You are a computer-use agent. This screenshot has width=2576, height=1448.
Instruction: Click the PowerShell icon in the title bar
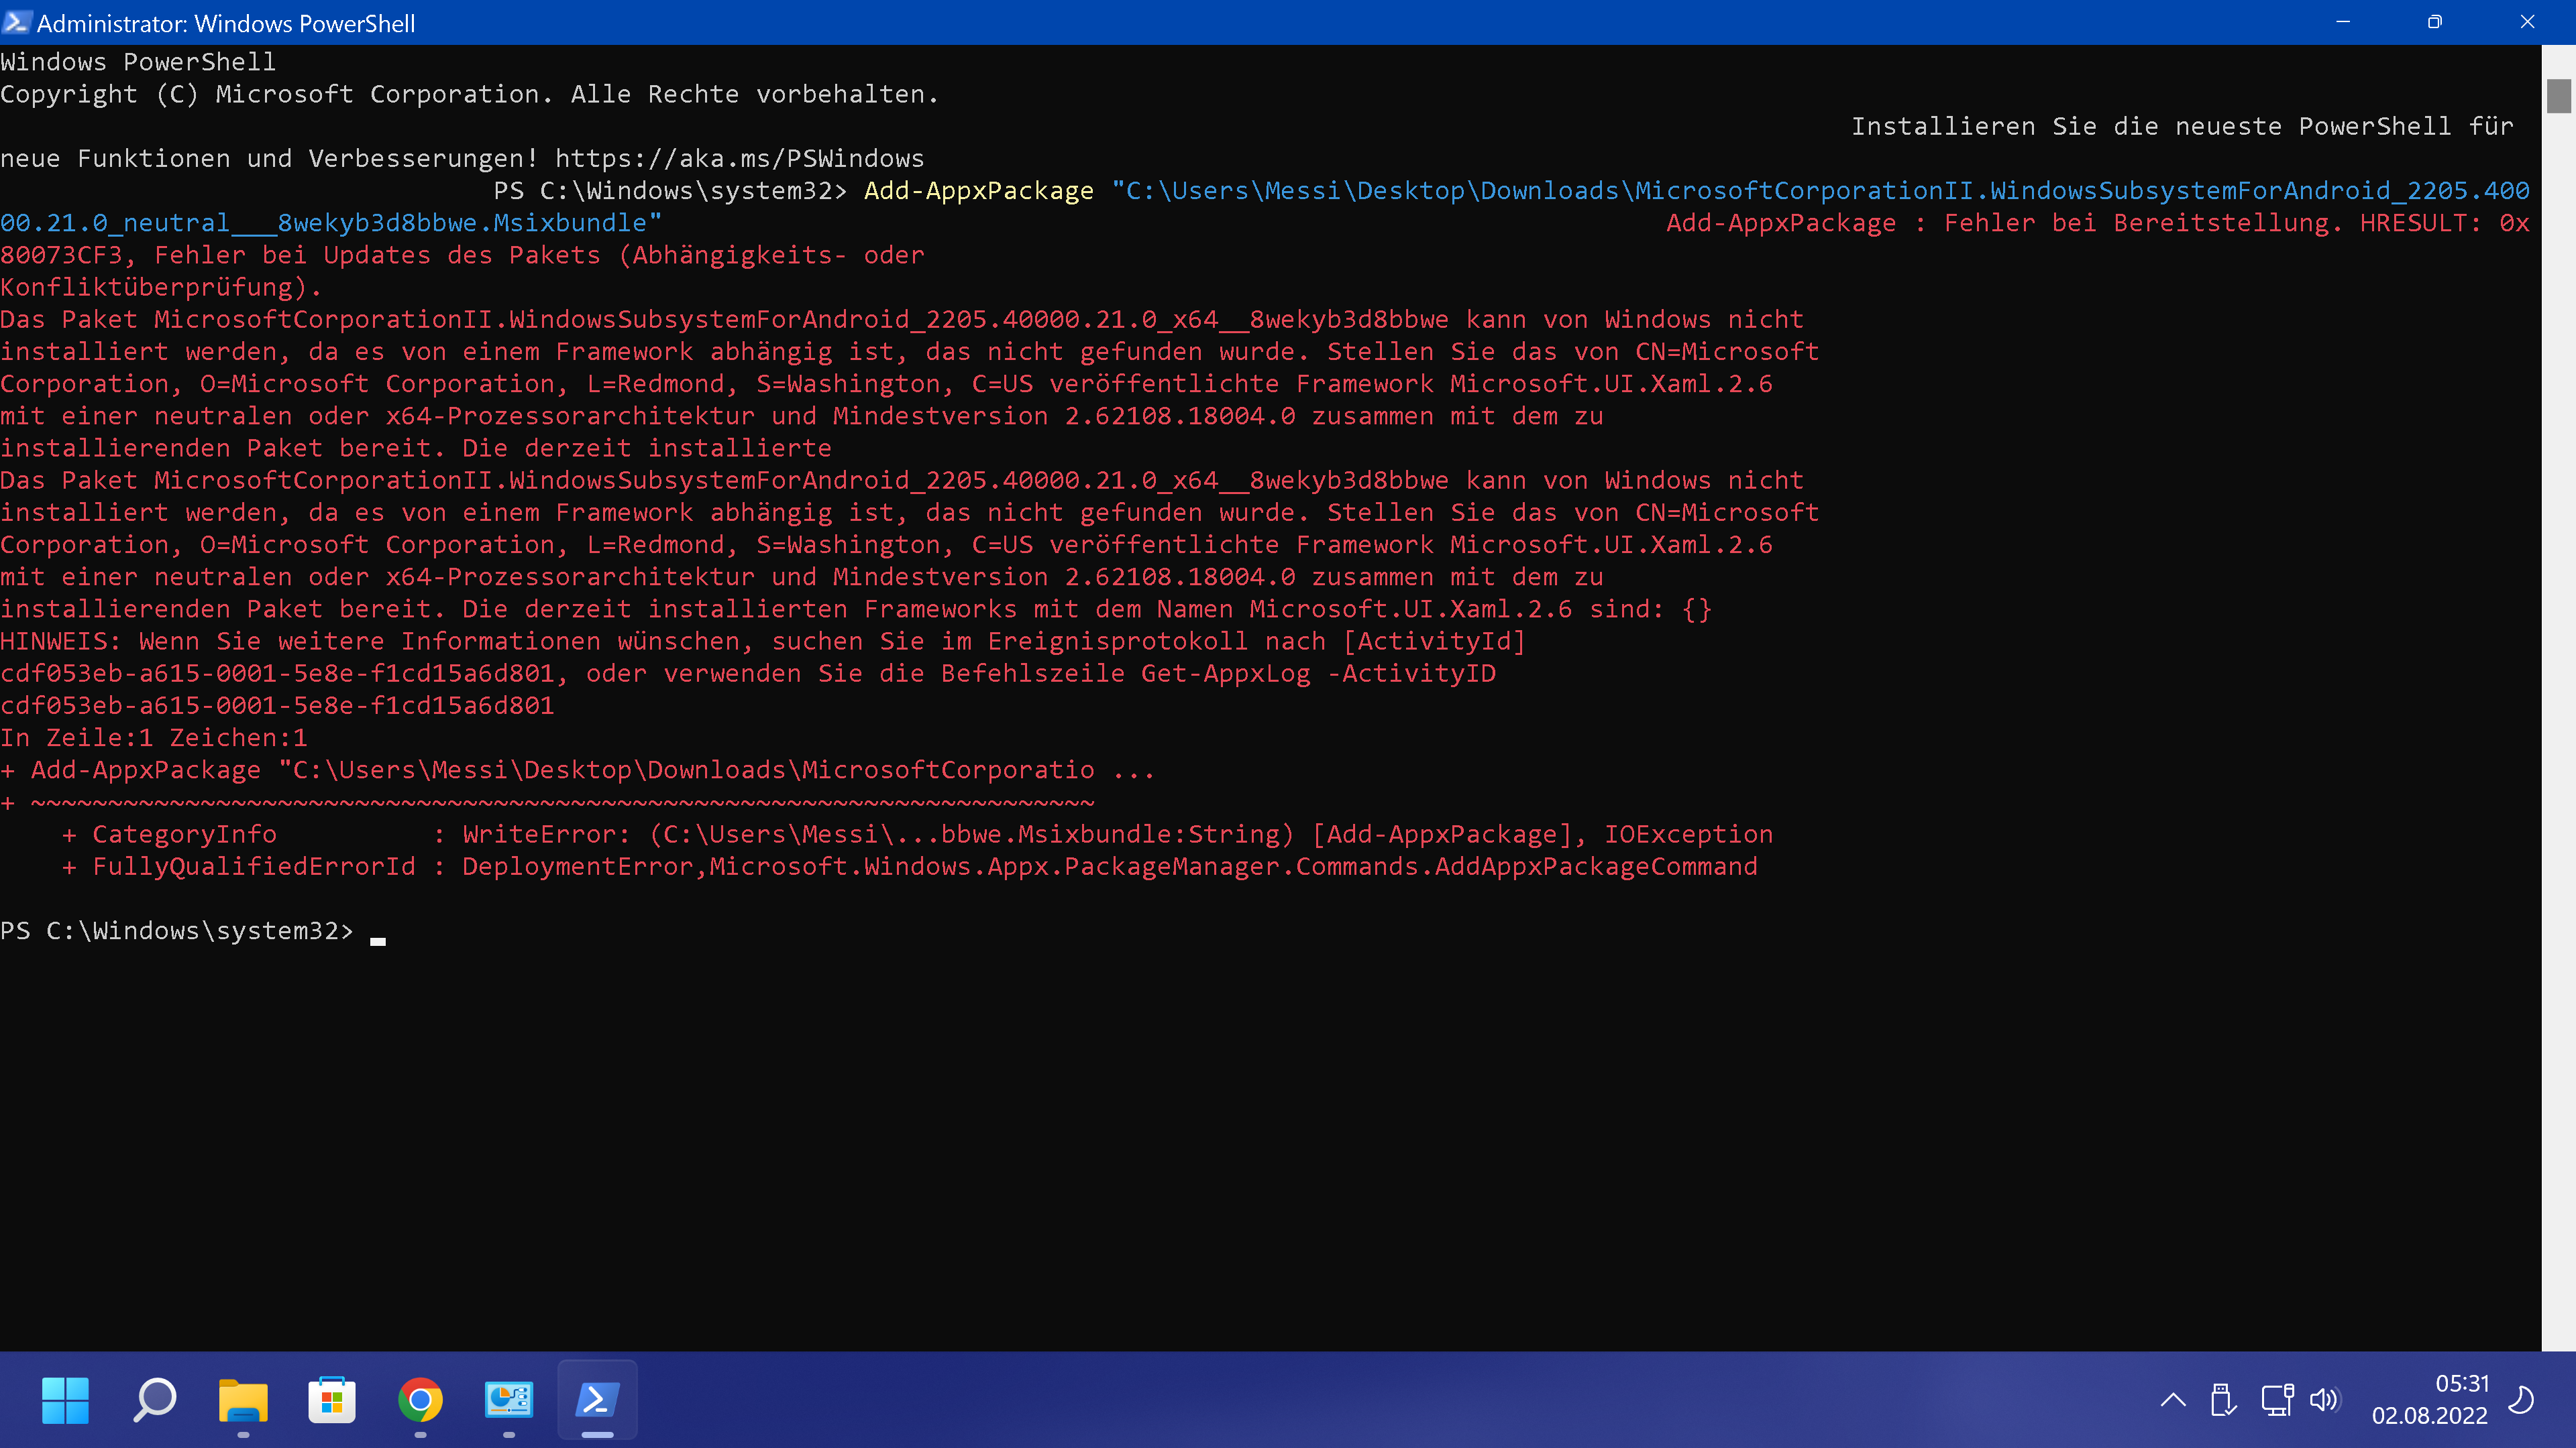click(x=16, y=22)
